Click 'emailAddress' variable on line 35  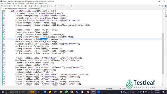click(x=30, y=51)
